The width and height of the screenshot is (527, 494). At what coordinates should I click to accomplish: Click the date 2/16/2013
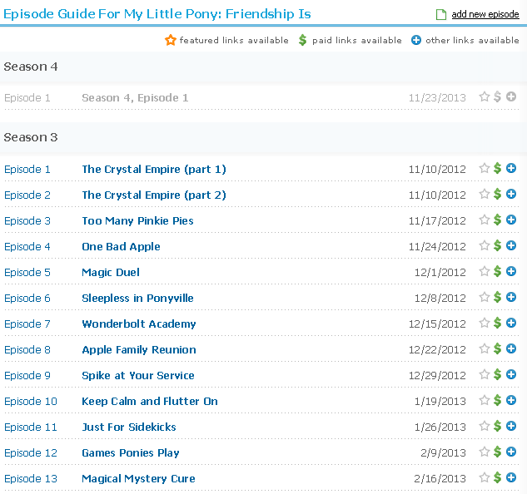point(440,478)
